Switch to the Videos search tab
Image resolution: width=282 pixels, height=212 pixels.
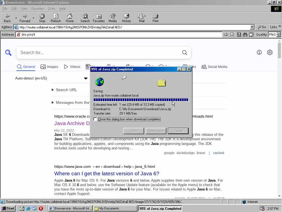tap(72, 67)
